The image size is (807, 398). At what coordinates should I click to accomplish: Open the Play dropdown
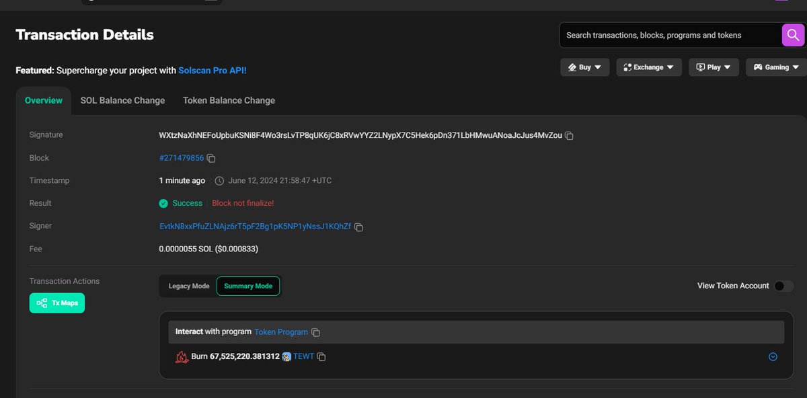coord(714,67)
